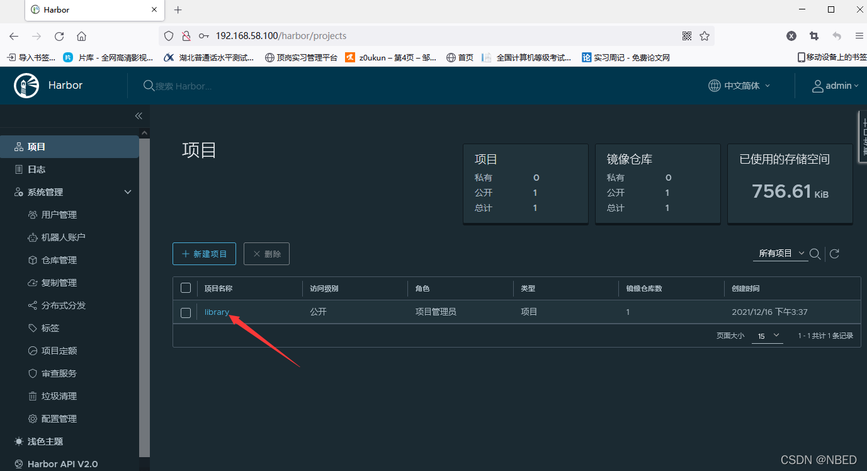The image size is (867, 471).
Task: Click the 删除 button
Action: click(266, 254)
